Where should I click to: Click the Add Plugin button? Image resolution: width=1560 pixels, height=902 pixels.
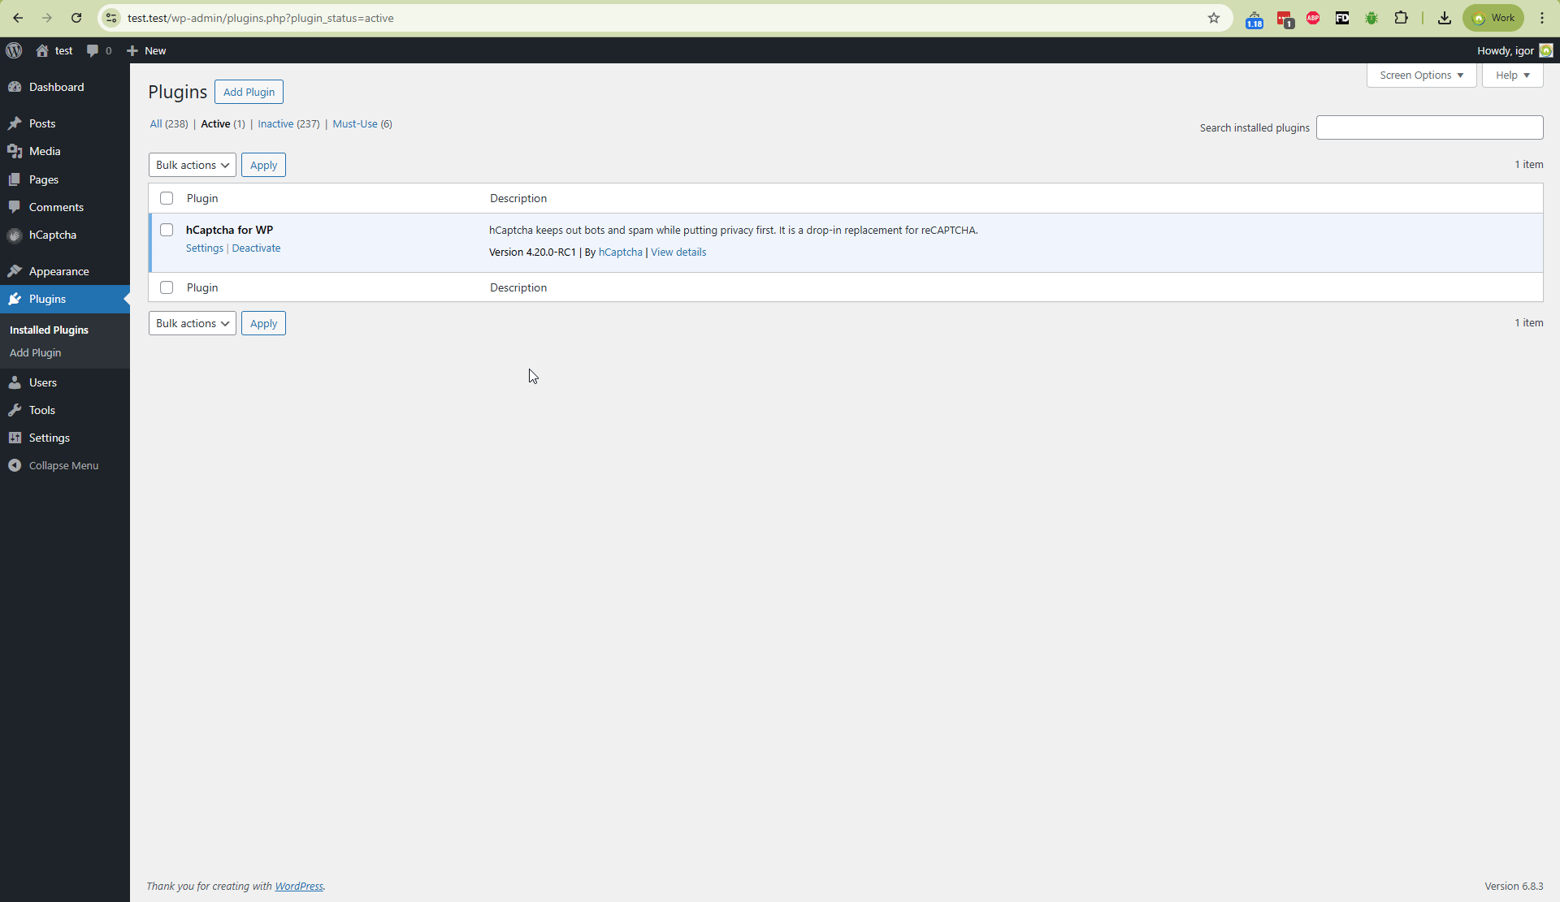click(x=249, y=92)
